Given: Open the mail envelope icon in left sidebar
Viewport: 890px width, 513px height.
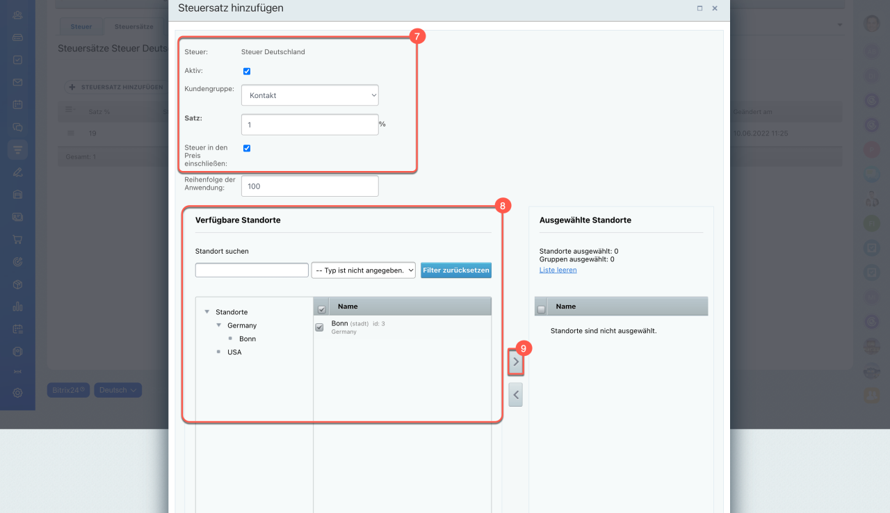Looking at the screenshot, I should (x=17, y=82).
